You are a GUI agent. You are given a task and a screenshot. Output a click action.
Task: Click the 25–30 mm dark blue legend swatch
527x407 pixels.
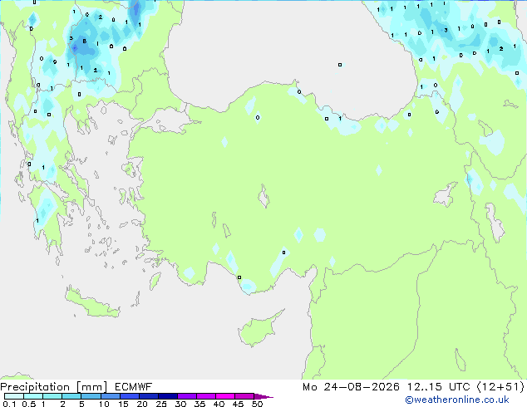(168, 396)
